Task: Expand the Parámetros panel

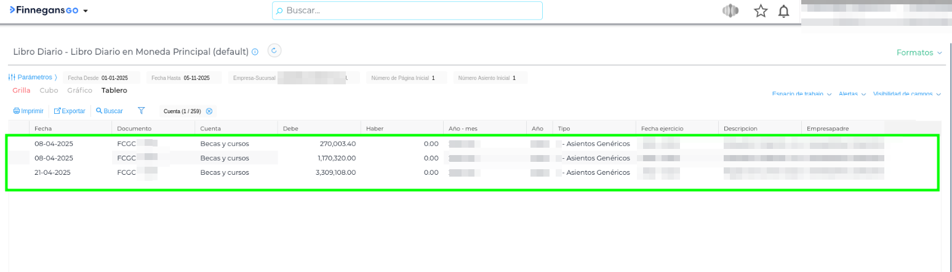Action: click(33, 78)
